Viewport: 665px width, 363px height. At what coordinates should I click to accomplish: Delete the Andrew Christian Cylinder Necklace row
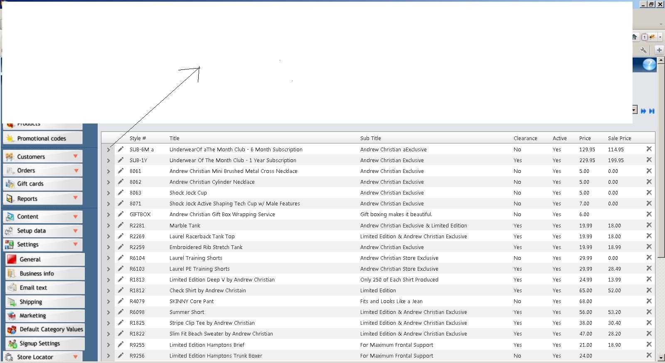[x=649, y=182]
